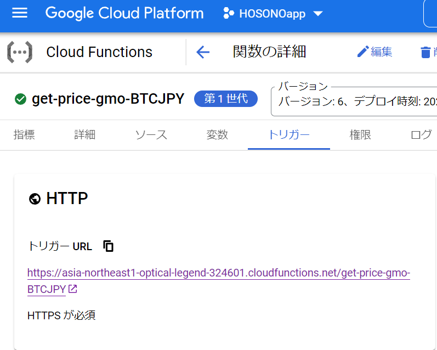Go back with the left arrow
This screenshot has height=350, width=437.
[203, 52]
